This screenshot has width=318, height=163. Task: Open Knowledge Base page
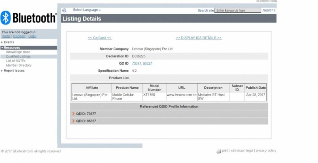coord(18,52)
